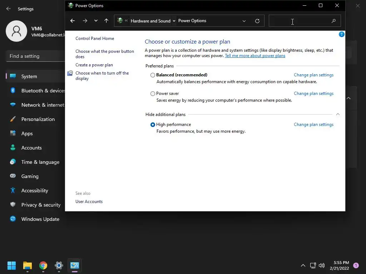Open Create a power plan
Viewport: 366px width, 274px height.
coord(94,65)
